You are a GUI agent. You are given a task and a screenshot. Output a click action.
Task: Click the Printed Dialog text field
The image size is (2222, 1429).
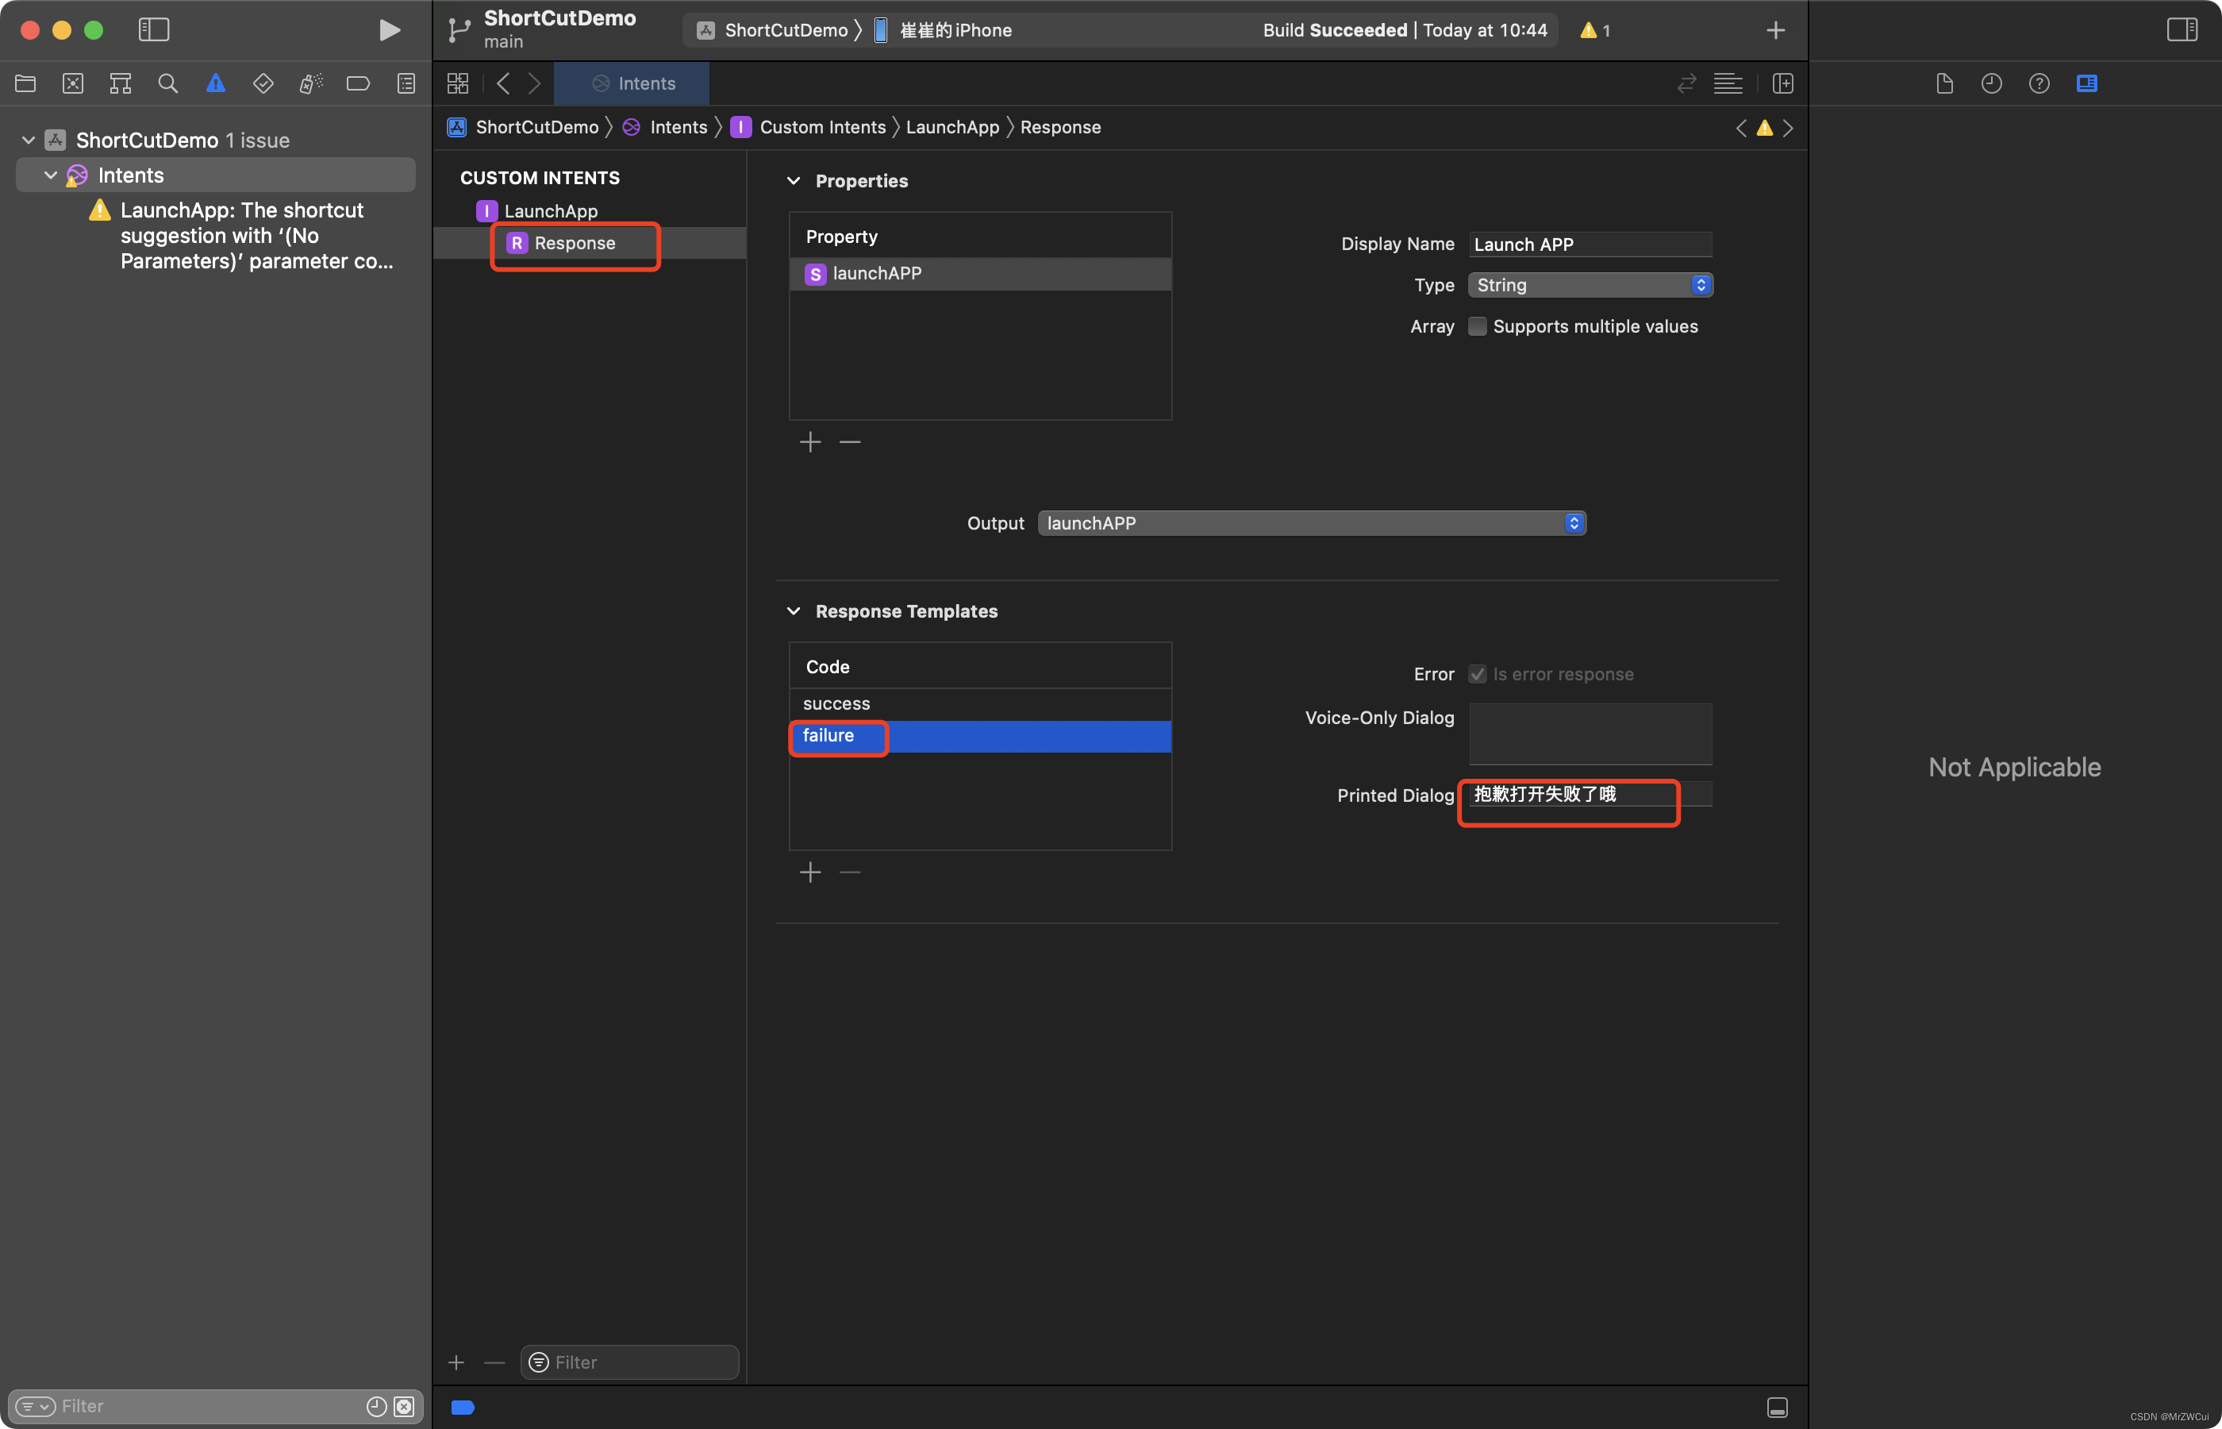[x=1590, y=795]
